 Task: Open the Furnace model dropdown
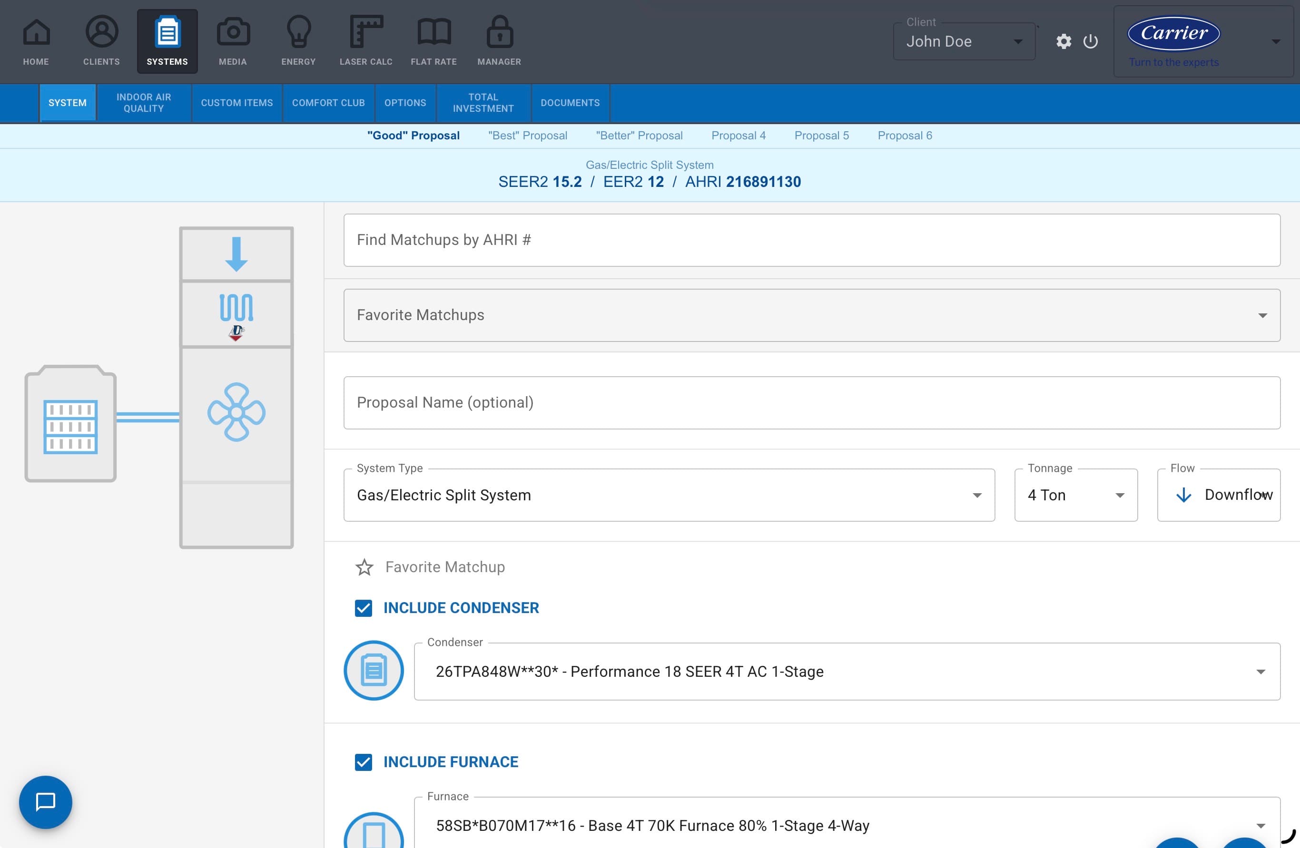[x=847, y=823]
